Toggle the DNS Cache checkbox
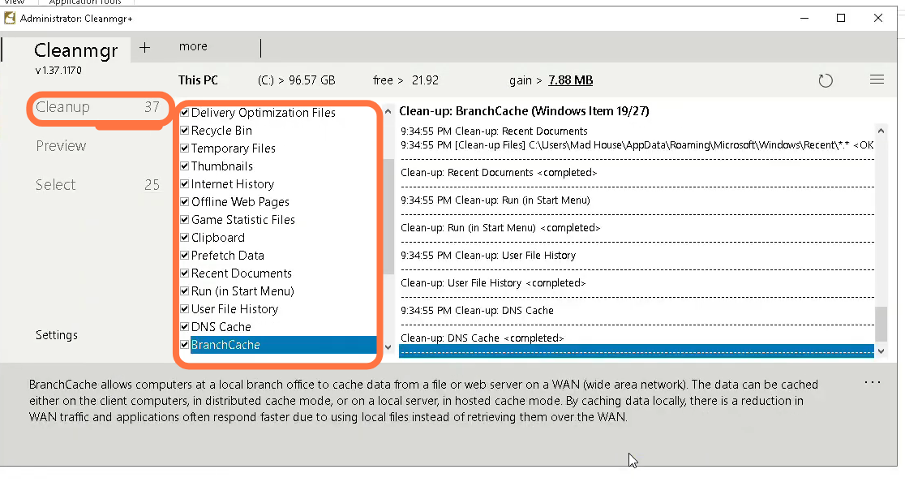The image size is (905, 495). (185, 327)
